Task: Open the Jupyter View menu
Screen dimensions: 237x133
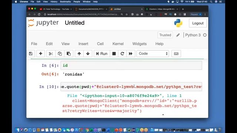Action: coord(66,44)
